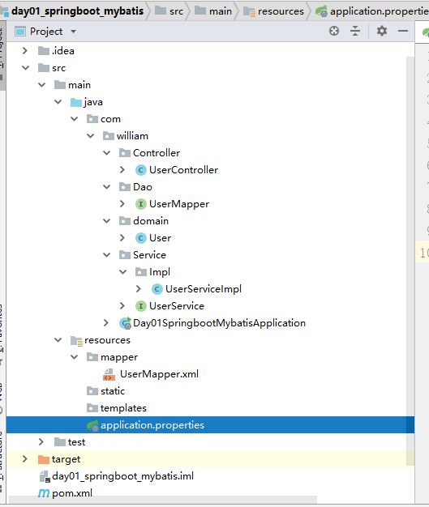Screen dimensions: 429x507
Task: Click the Dao package icon
Action: pos(125,187)
